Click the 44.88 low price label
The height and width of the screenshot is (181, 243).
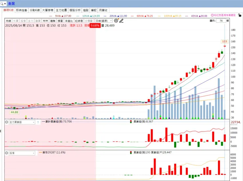pyautogui.click(x=14, y=112)
